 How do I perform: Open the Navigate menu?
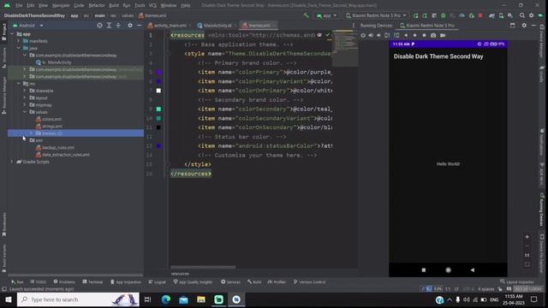61,5
